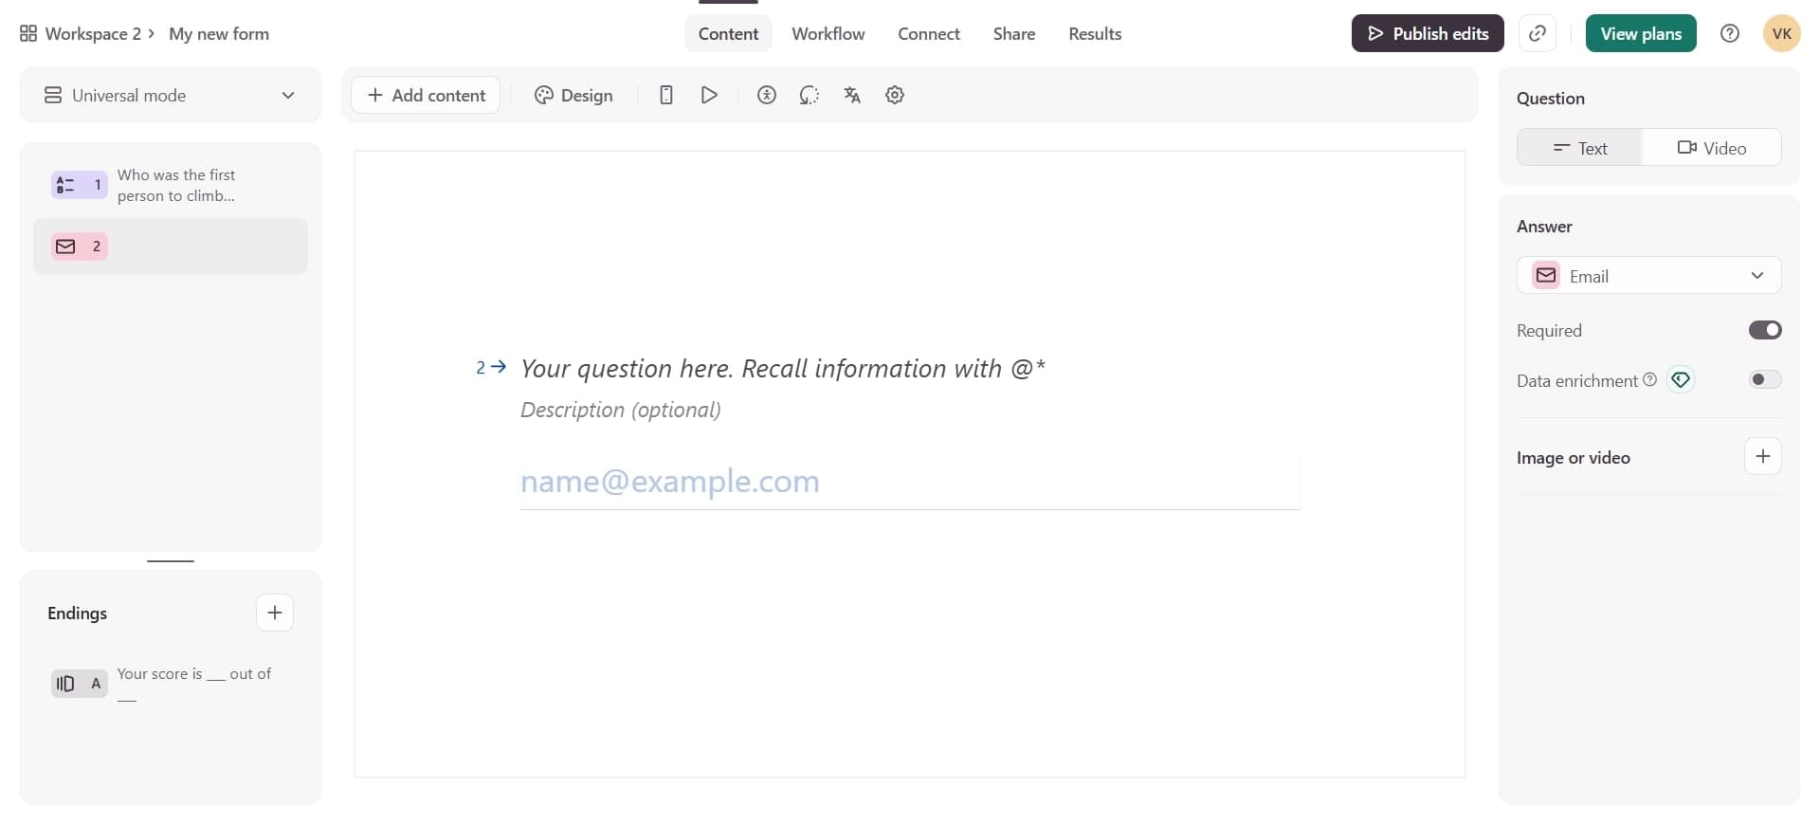The width and height of the screenshot is (1820, 824).
Task: Enable the Data enrichment switch
Action: [1765, 379]
